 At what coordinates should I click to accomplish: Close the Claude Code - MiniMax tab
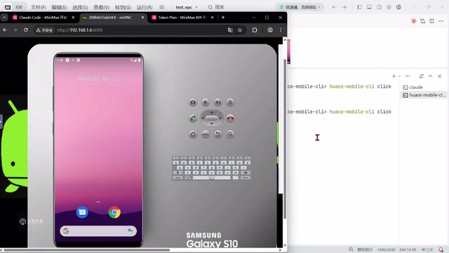point(73,18)
